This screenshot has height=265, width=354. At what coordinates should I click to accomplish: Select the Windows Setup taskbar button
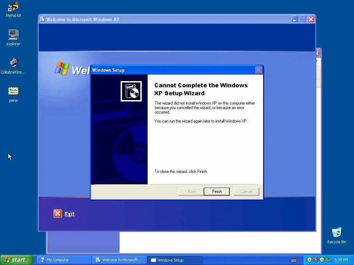click(175, 260)
